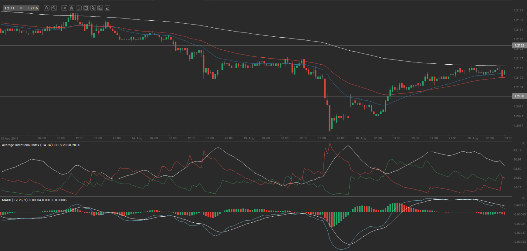527x251 pixels.
Task: Open the 30-minute timeframe selector
Action: point(64,8)
